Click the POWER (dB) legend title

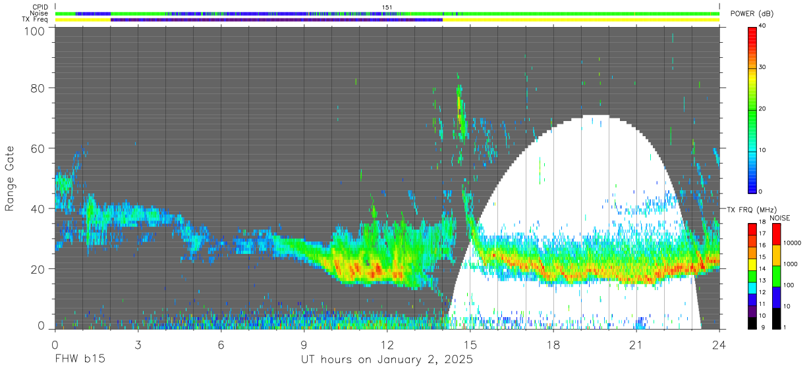(x=752, y=14)
